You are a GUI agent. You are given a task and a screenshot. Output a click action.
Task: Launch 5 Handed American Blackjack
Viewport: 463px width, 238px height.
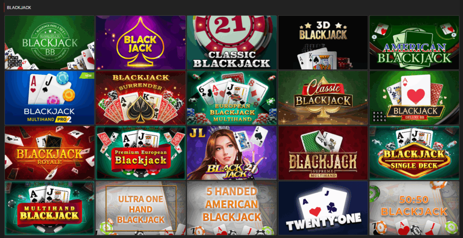(232, 209)
